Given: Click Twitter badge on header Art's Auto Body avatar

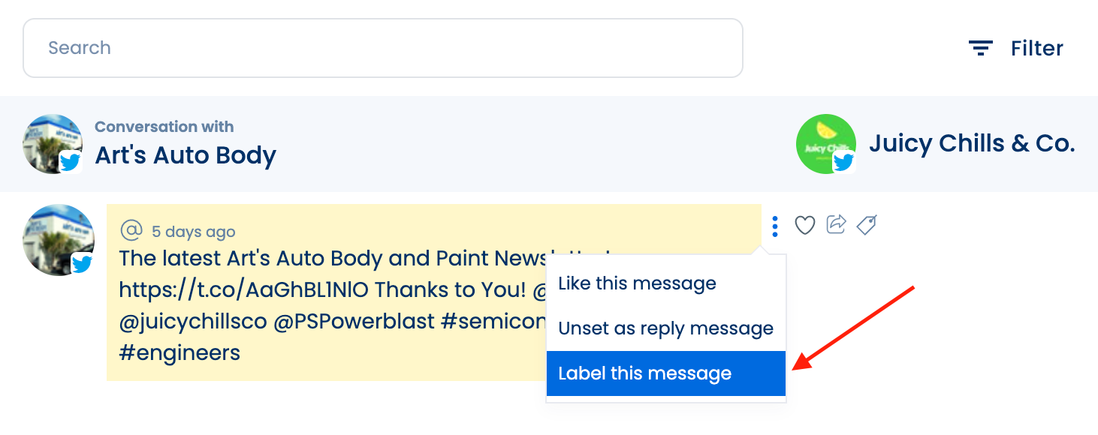Looking at the screenshot, I should (71, 161).
